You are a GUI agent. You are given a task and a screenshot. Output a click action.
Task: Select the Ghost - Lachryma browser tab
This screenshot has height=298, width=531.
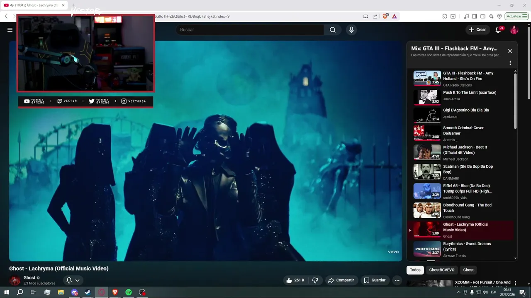(x=34, y=5)
